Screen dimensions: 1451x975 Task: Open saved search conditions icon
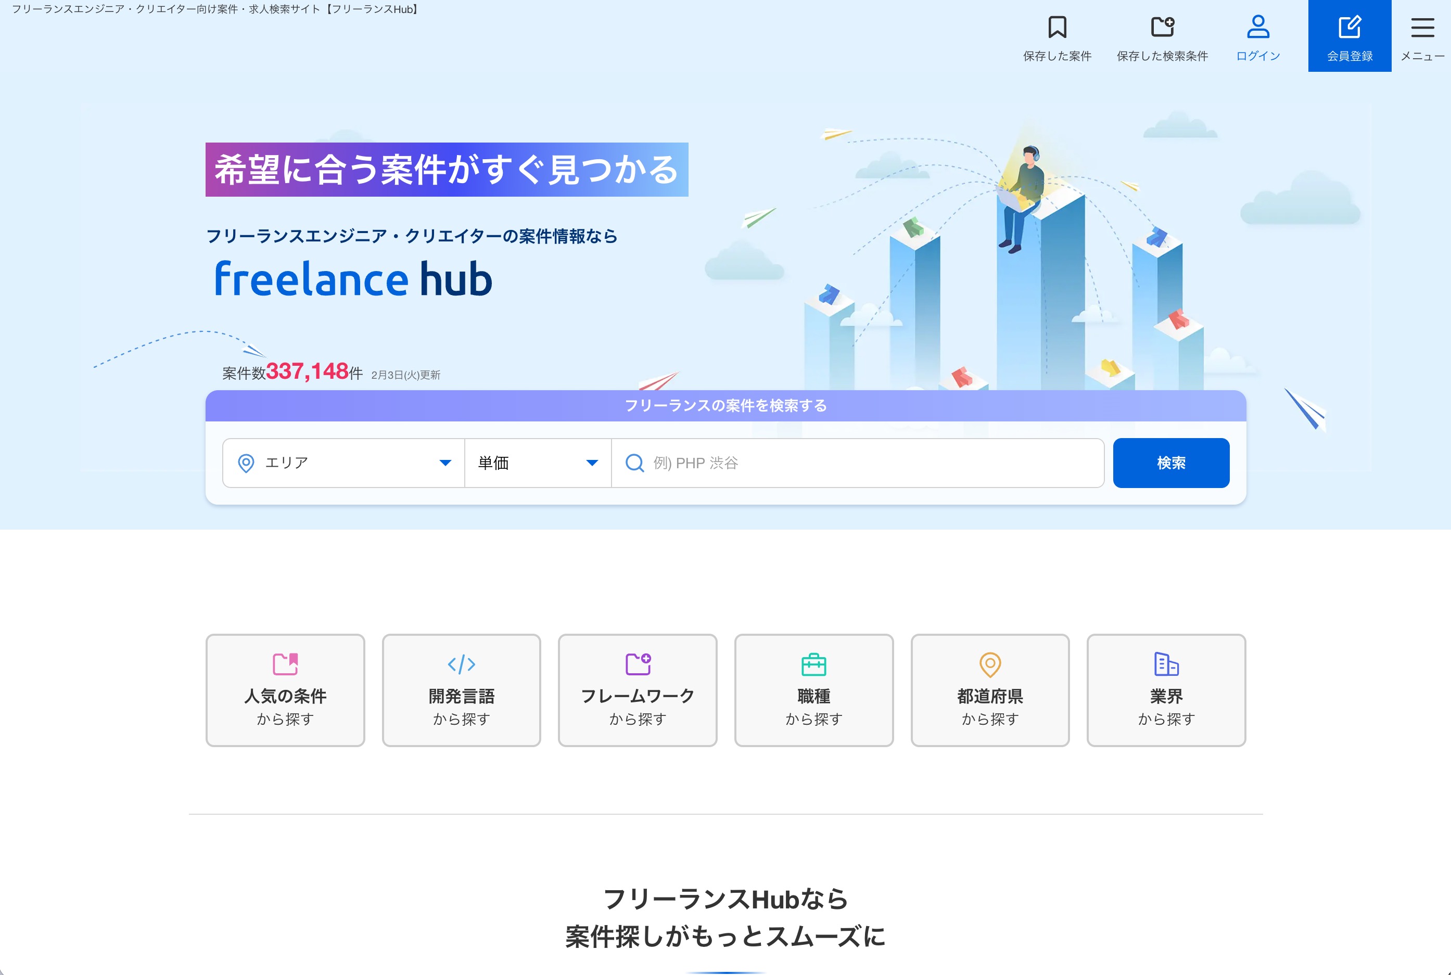click(x=1162, y=28)
